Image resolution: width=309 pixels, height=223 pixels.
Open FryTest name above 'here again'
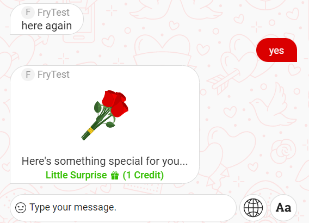[53, 13]
